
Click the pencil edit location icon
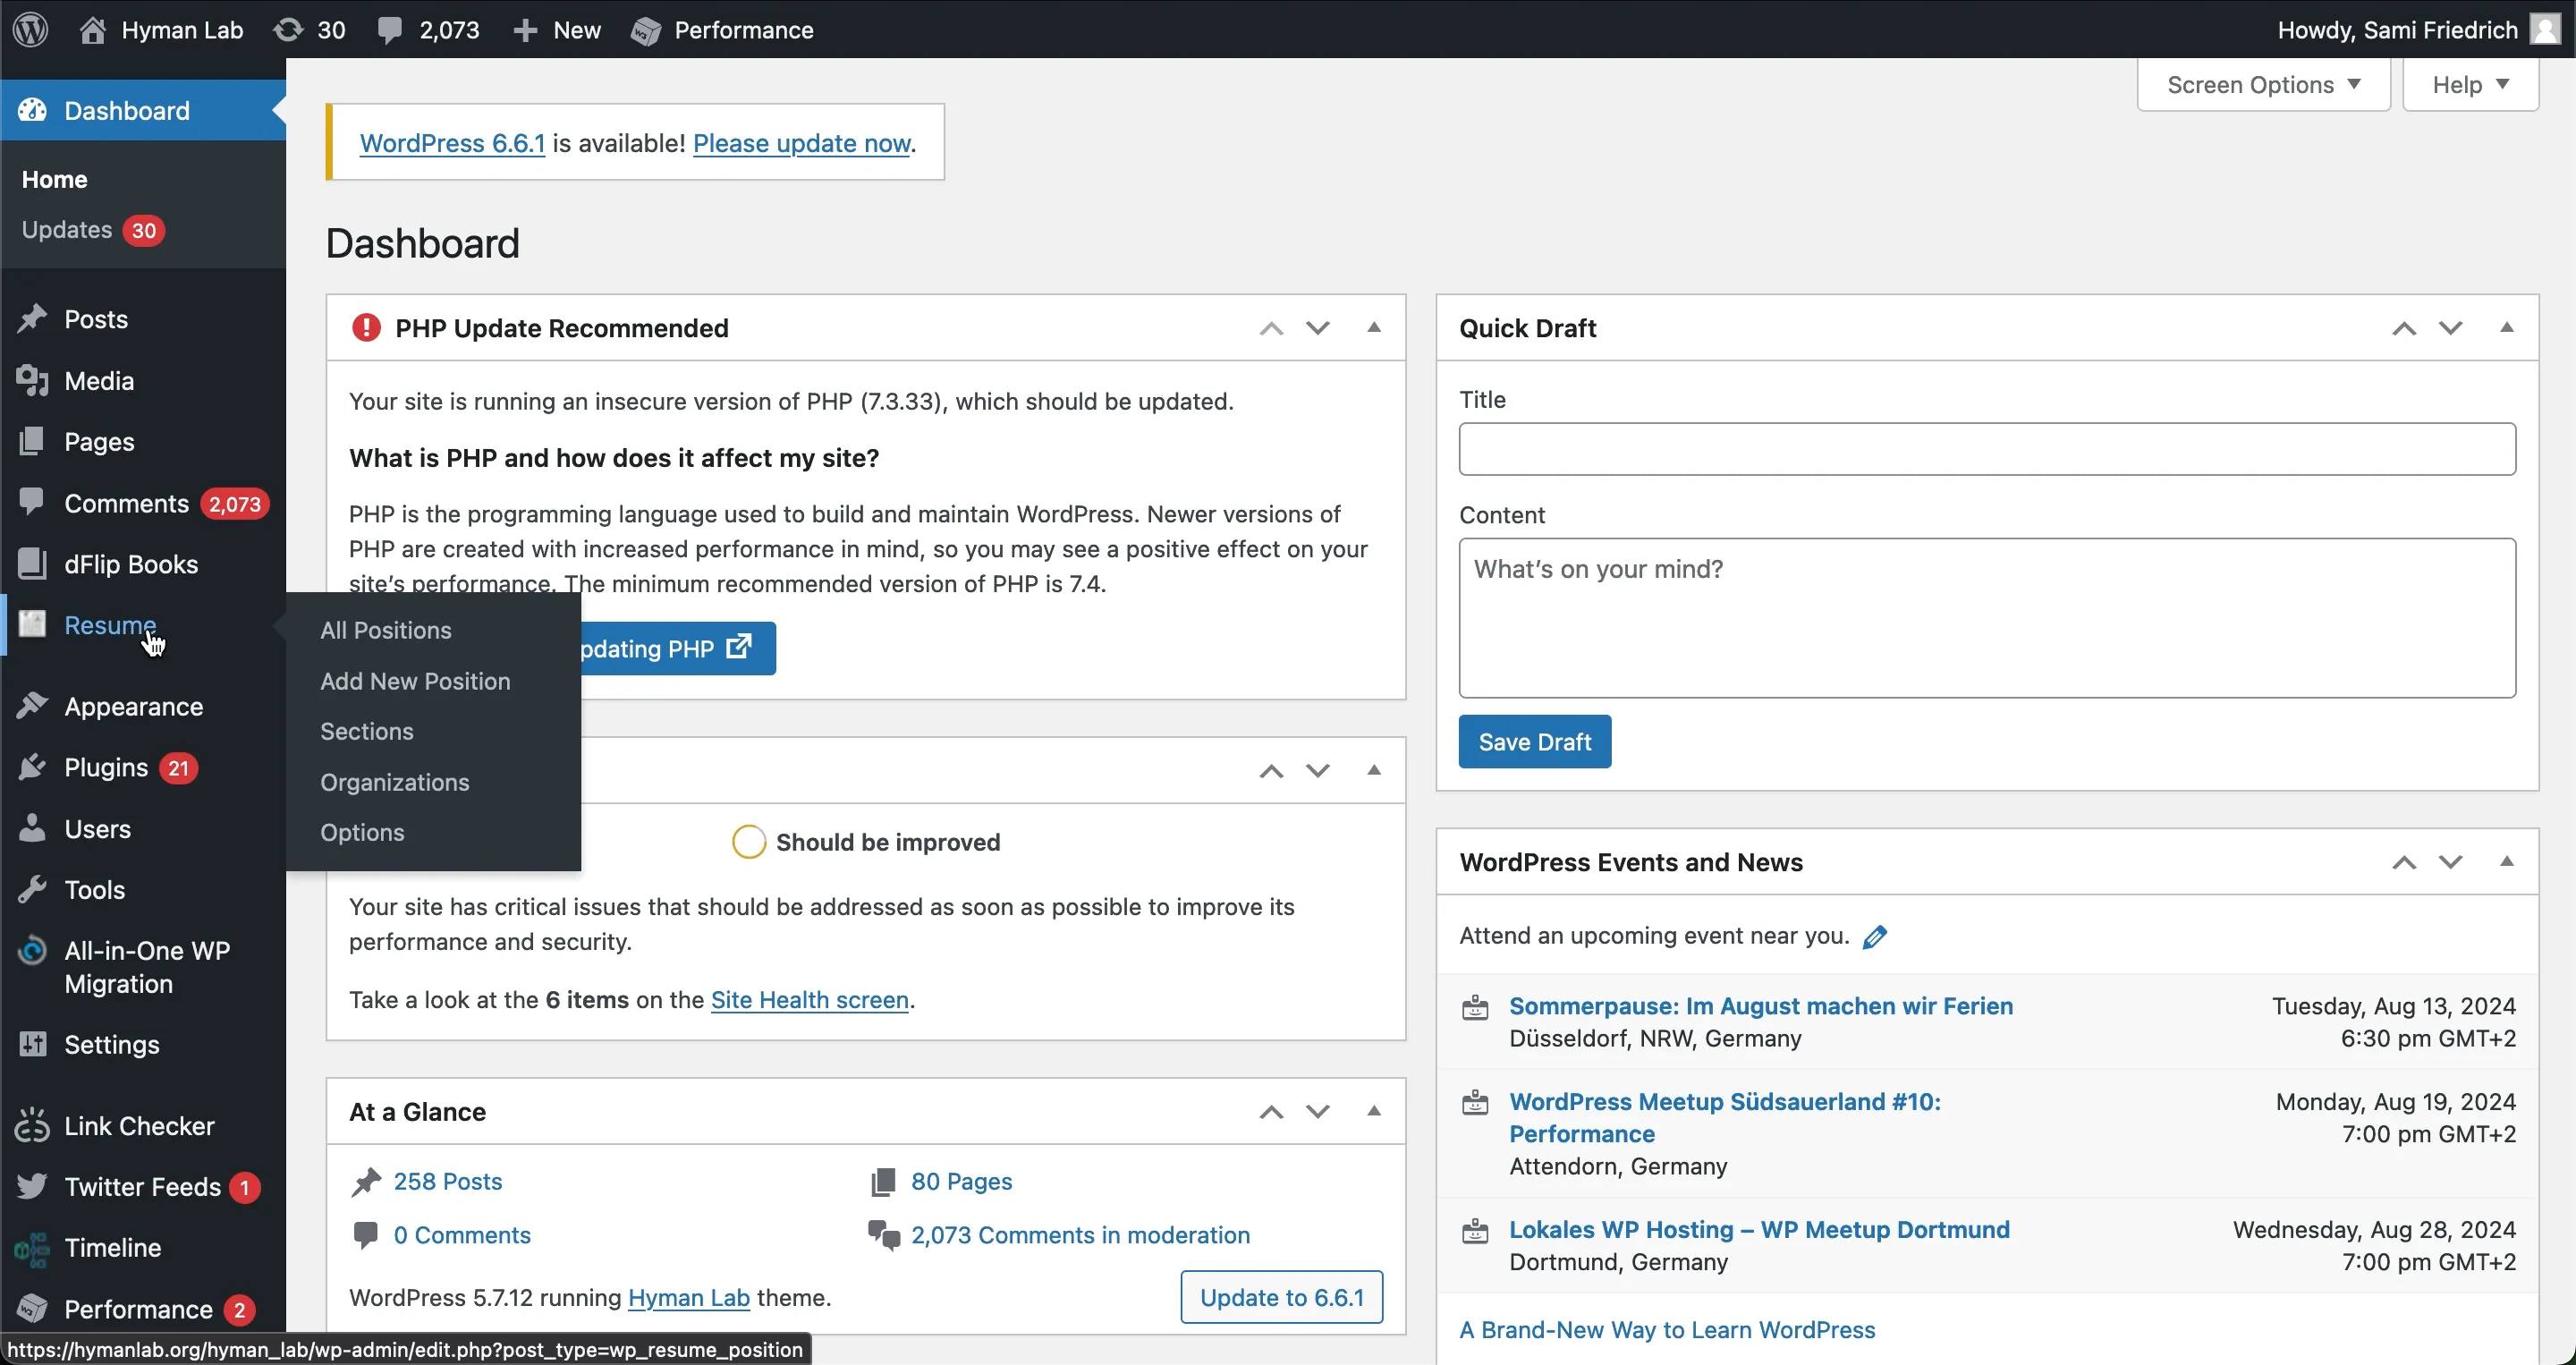pos(1875,936)
